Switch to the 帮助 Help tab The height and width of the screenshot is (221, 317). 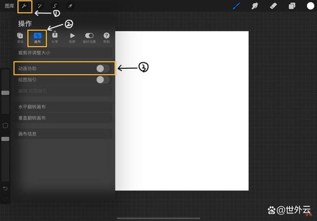coord(107,38)
